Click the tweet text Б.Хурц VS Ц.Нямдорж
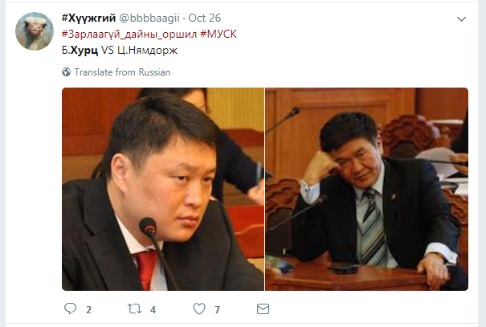The height and width of the screenshot is (327, 486). tap(120, 50)
